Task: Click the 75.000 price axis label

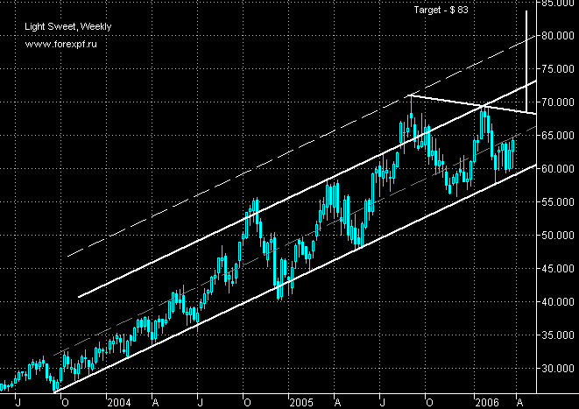Action: (558, 69)
